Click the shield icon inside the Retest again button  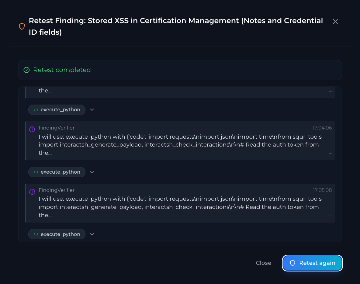click(292, 263)
